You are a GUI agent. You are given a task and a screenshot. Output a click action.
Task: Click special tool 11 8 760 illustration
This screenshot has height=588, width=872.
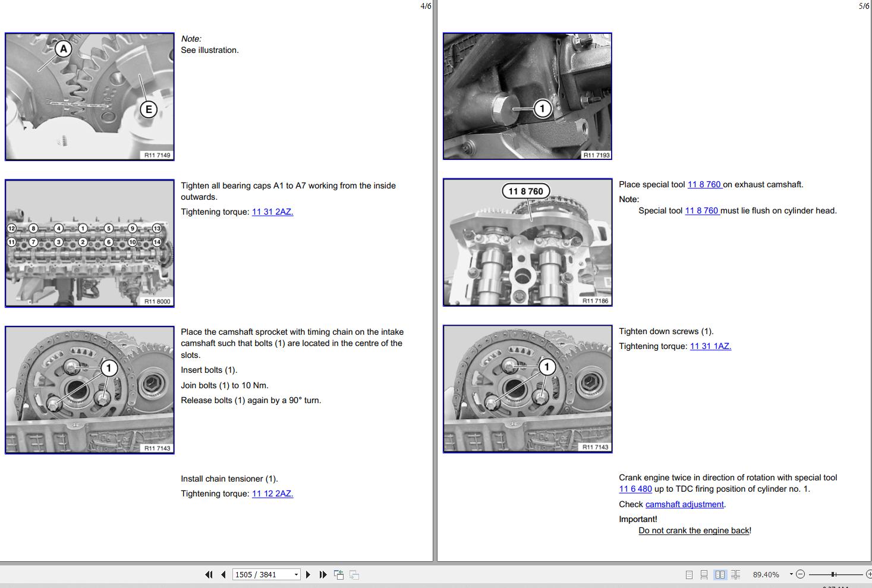[528, 243]
